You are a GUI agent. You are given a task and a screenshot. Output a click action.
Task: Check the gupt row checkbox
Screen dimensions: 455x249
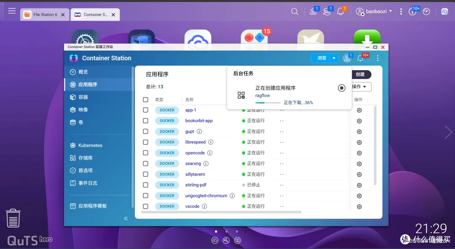[x=146, y=131]
